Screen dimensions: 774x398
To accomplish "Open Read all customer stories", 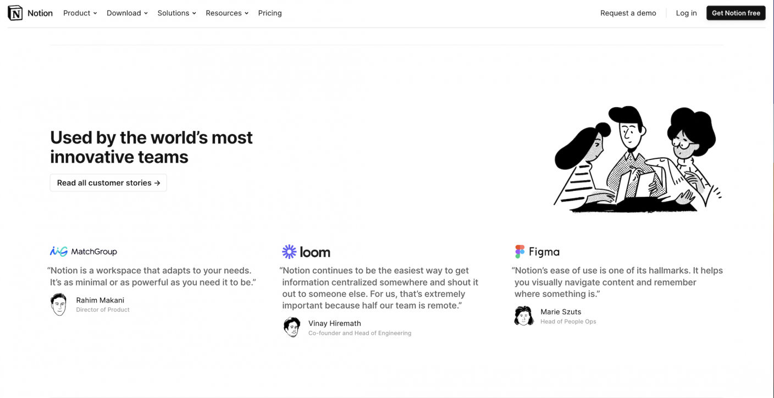I will tap(108, 183).
